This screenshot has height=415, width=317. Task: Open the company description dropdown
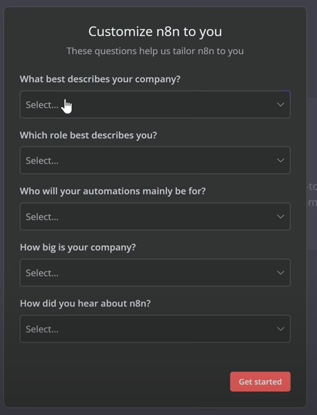pos(155,104)
